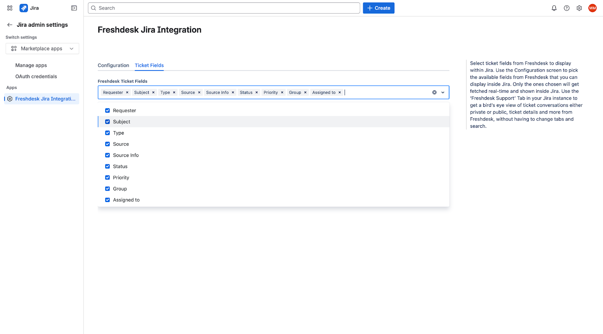Click the Apps section label in sidebar

point(12,87)
